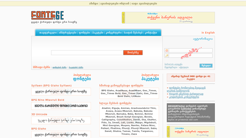Open the ამინდი link in top bar
This screenshot has height=138, width=246.
pyautogui.click(x=93, y=3)
